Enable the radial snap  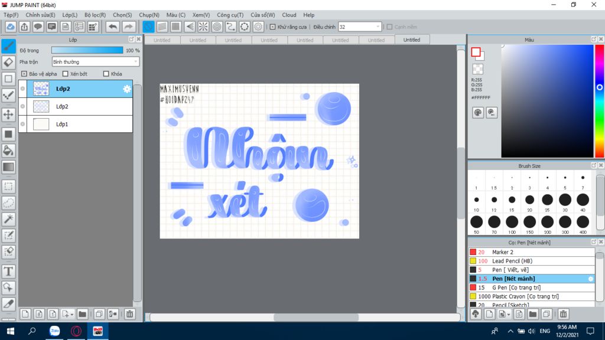[203, 27]
